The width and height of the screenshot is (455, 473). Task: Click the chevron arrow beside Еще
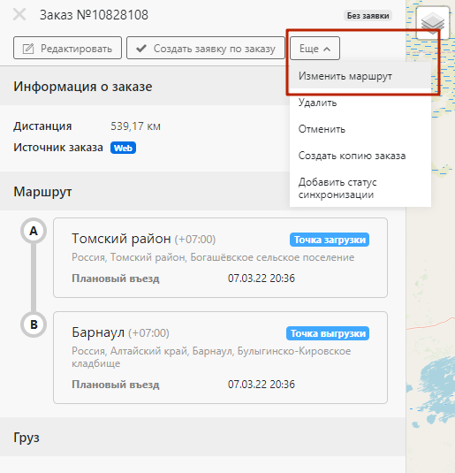327,49
